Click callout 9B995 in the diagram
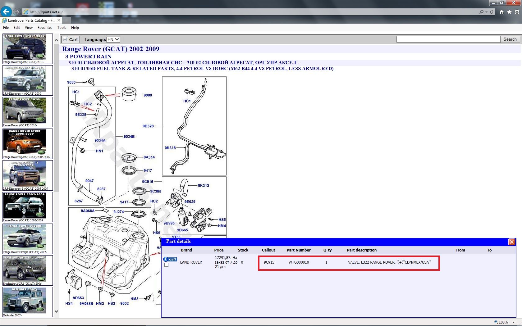This screenshot has width=522, height=326. click(x=169, y=223)
